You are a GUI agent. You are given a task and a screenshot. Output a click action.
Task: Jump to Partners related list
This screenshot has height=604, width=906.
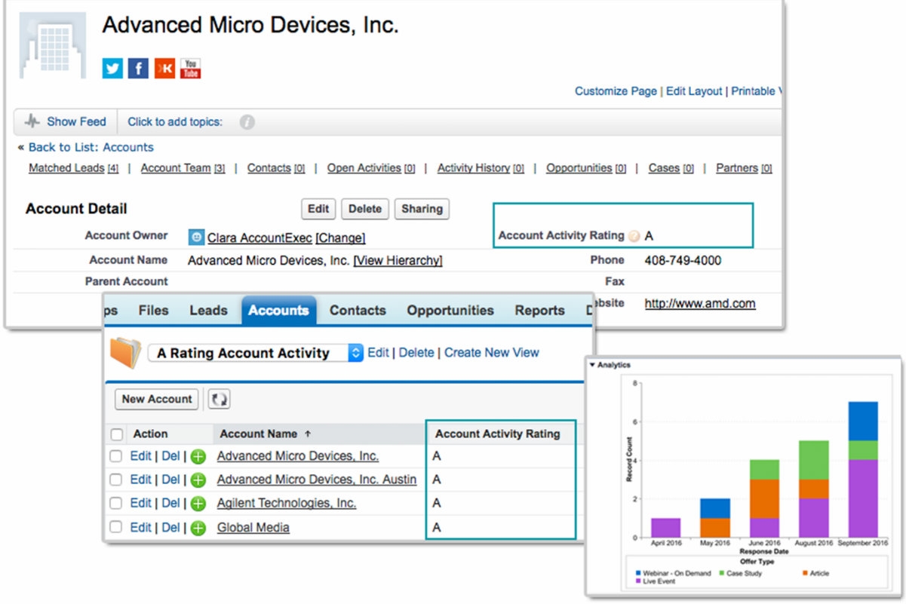(744, 168)
